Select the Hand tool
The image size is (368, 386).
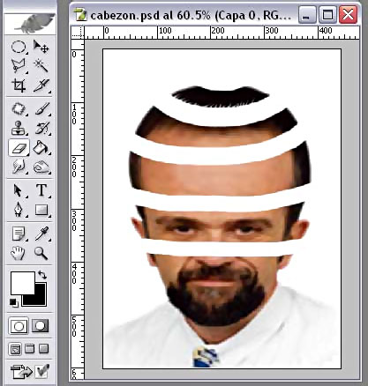(19, 253)
